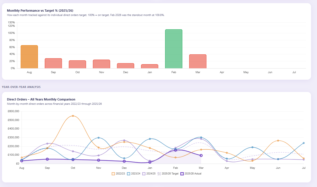317x187 pixels.
Task: Select the Oct peak point on the 2022/23 line
Action: tap(73, 116)
